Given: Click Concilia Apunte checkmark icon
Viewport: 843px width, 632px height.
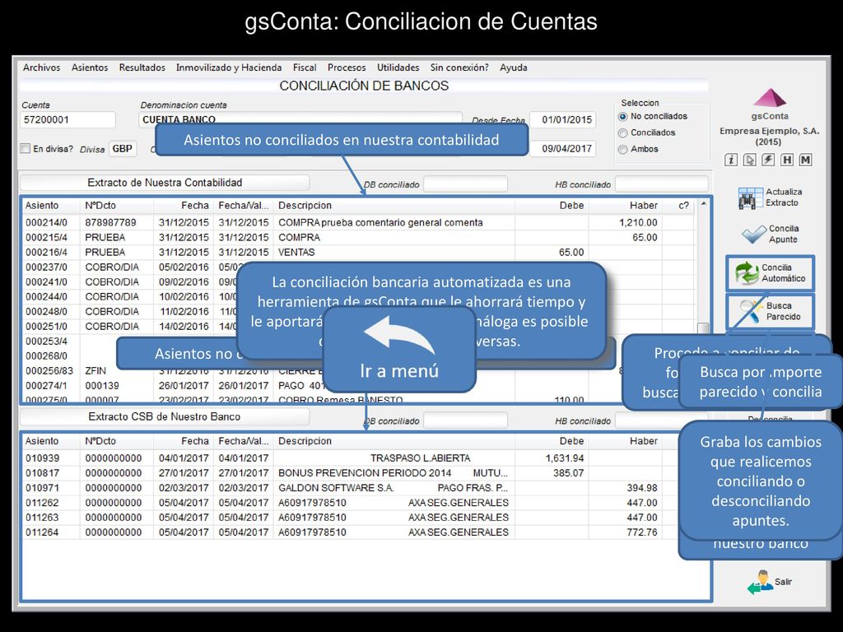Looking at the screenshot, I should point(754,234).
